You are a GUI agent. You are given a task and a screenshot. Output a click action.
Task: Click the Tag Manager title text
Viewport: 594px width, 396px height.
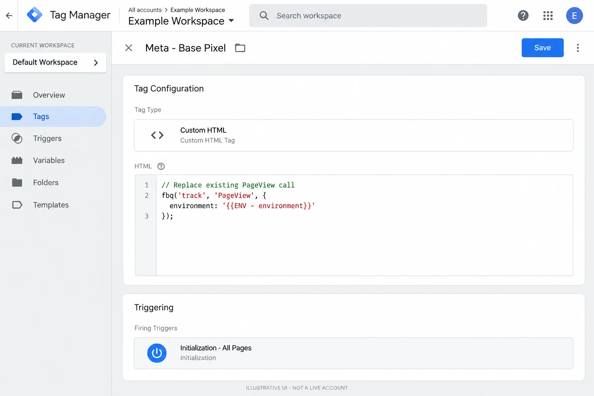(x=80, y=15)
